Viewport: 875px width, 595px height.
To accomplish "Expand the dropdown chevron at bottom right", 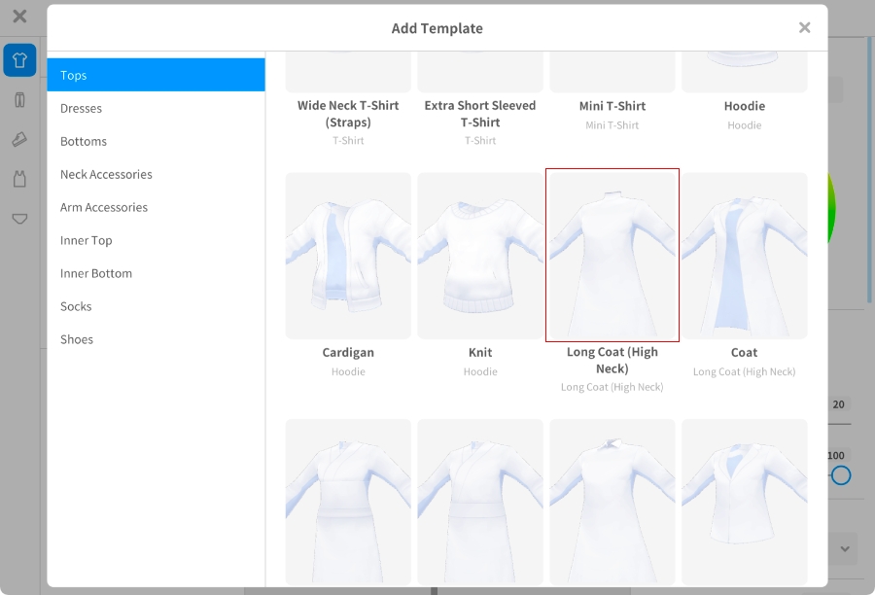I will [x=844, y=548].
